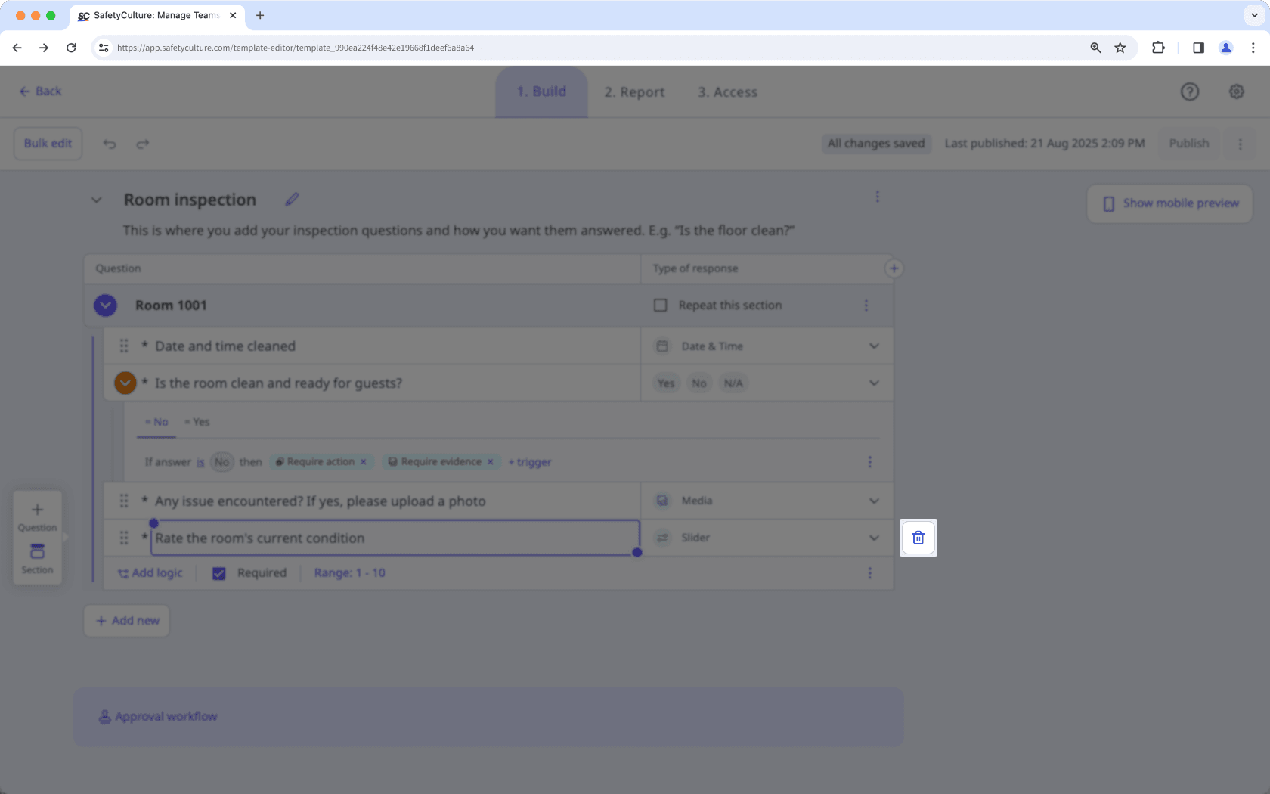This screenshot has width=1270, height=794.
Task: Switch to the Report tab
Action: (634, 91)
